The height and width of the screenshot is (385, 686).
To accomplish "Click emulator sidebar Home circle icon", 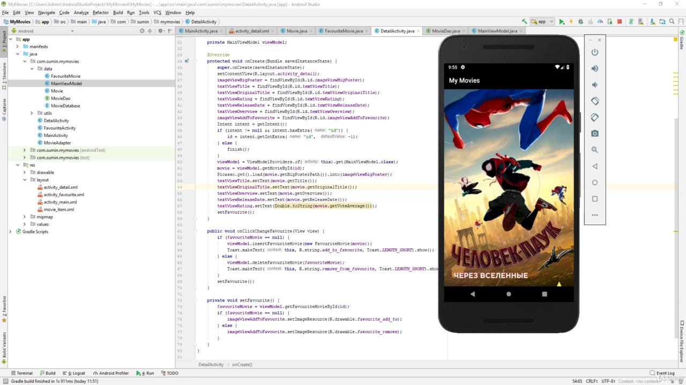I will [595, 182].
